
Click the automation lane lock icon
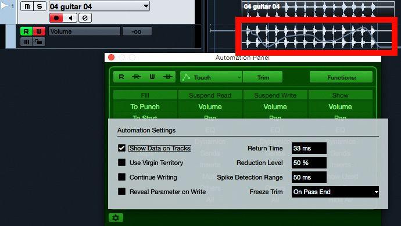point(39,42)
